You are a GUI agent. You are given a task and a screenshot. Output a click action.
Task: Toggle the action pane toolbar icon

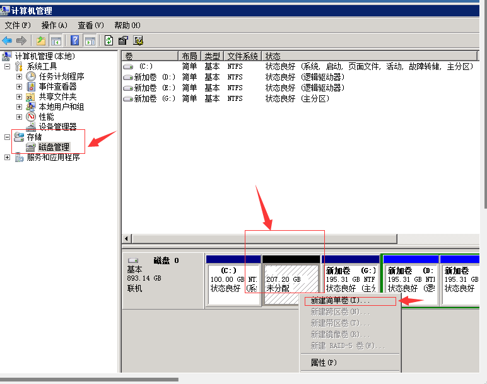(x=90, y=40)
